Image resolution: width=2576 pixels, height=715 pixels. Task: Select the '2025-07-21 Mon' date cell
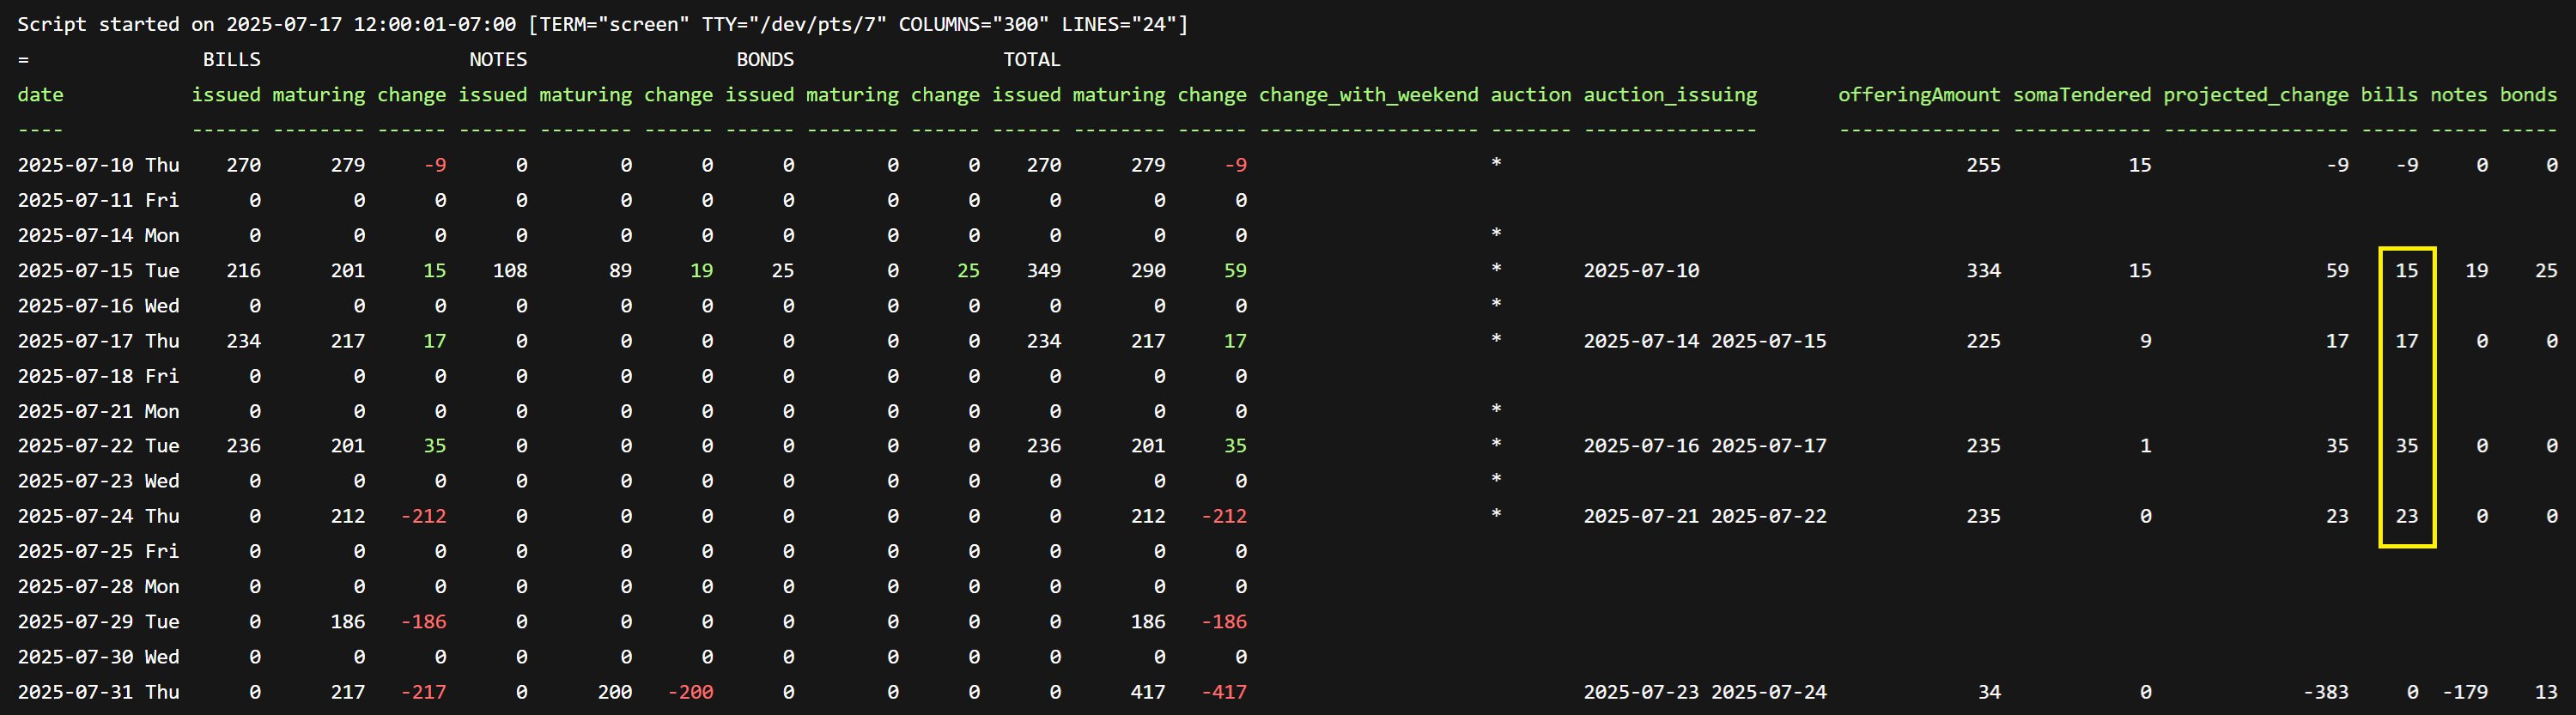coord(98,411)
